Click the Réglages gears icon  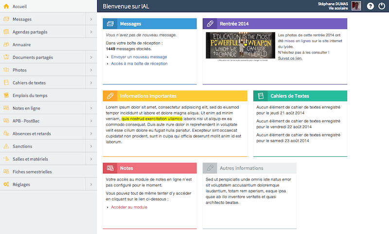(x=6, y=184)
